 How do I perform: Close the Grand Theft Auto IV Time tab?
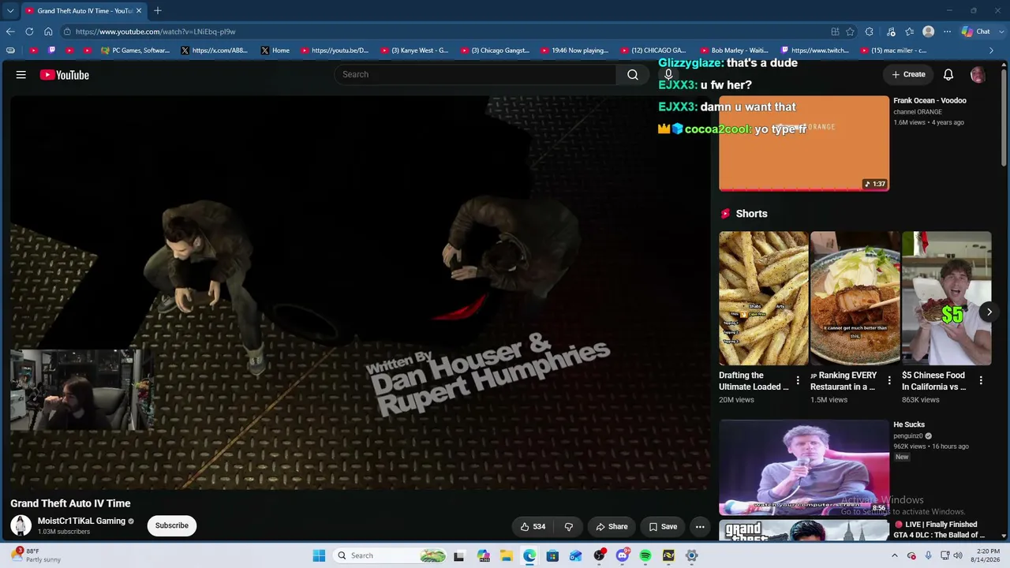[139, 11]
